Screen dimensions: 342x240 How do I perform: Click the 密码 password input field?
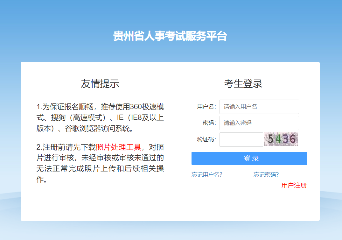pyautogui.click(x=259, y=123)
